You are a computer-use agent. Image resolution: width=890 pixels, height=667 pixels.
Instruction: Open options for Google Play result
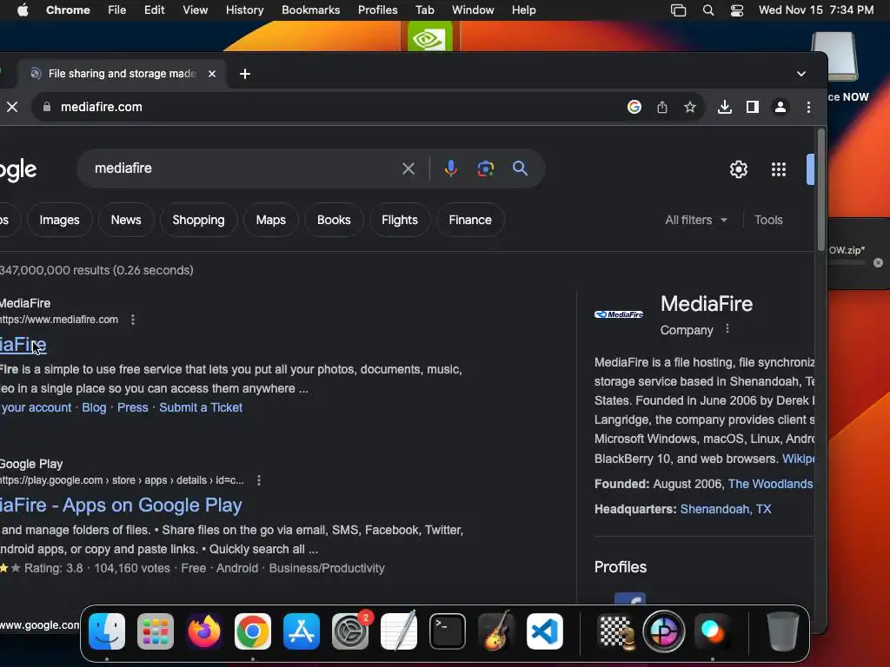tap(259, 480)
